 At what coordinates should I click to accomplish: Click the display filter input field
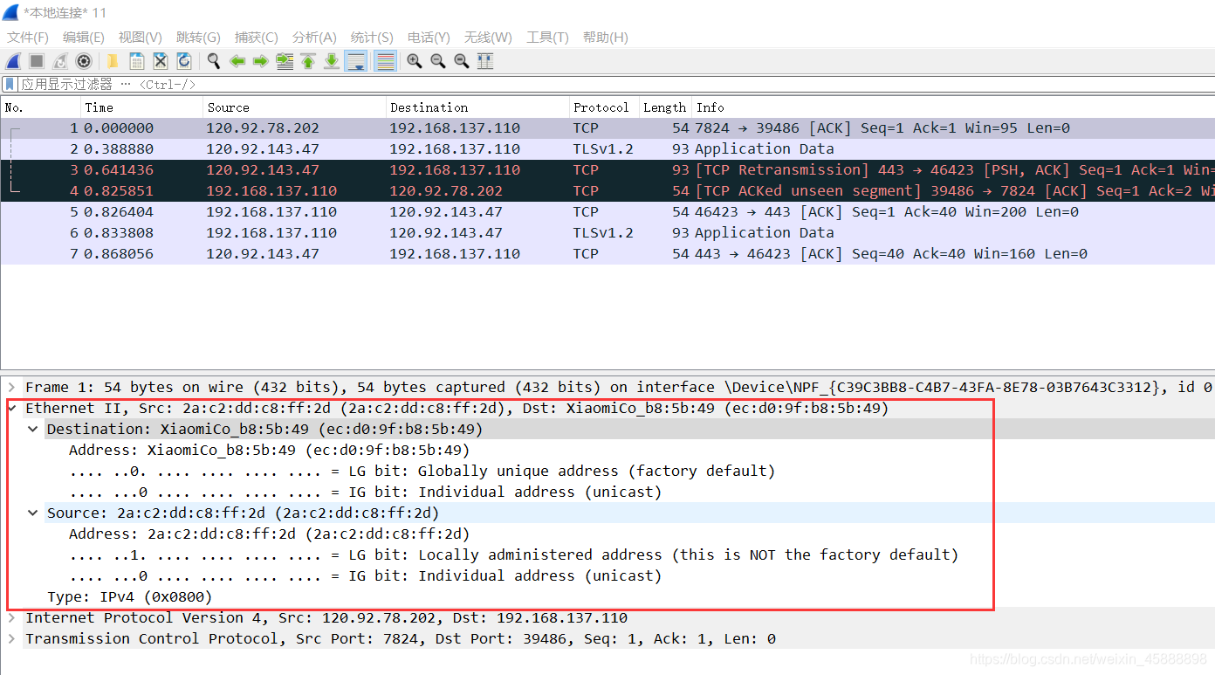coord(615,84)
